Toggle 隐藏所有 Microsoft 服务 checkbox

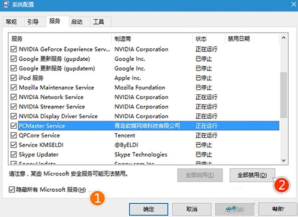(x=12, y=190)
